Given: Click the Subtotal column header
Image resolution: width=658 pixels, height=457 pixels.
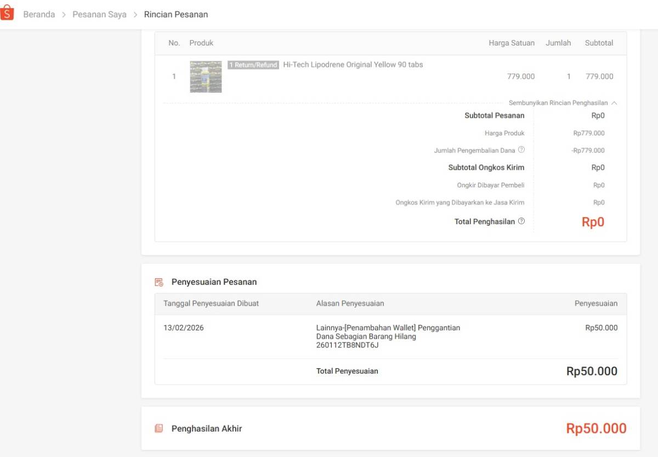Looking at the screenshot, I should (599, 43).
